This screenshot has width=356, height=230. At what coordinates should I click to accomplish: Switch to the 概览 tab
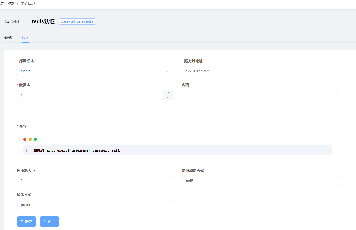tap(8, 38)
